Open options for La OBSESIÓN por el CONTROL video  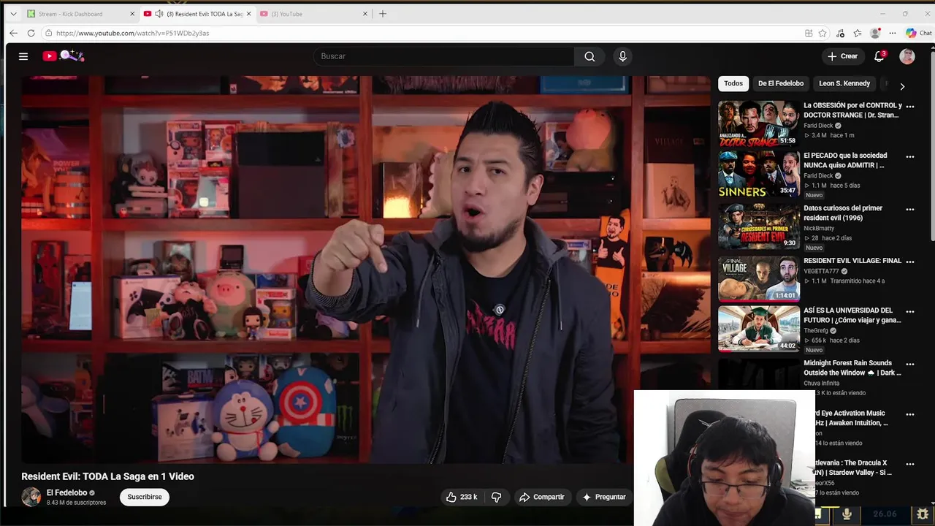[910, 107]
